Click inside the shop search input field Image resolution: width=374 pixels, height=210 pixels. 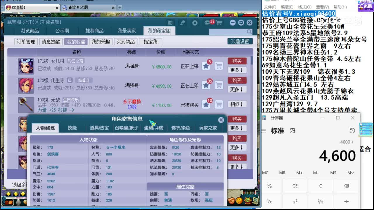point(227,32)
